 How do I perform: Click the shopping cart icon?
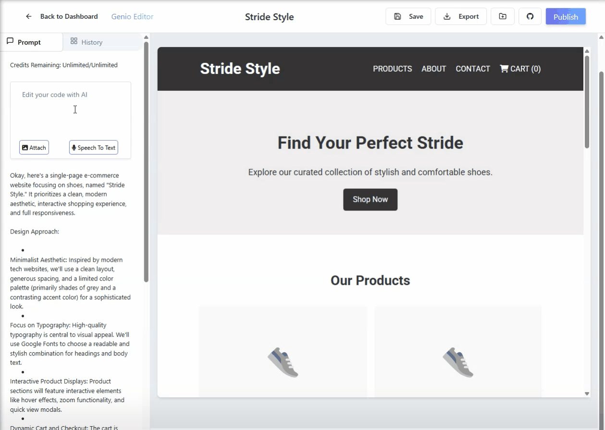pyautogui.click(x=504, y=69)
